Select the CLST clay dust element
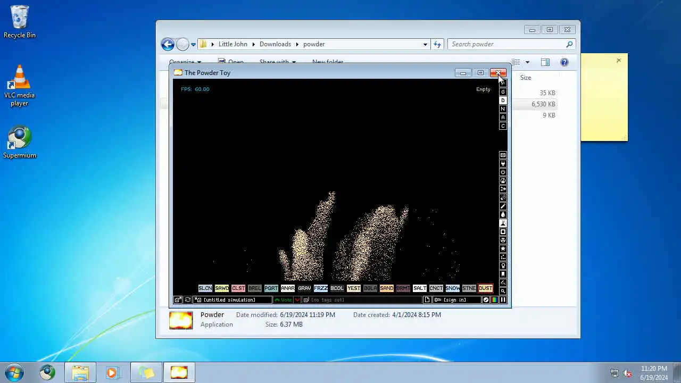This screenshot has height=383, width=681. click(x=238, y=288)
